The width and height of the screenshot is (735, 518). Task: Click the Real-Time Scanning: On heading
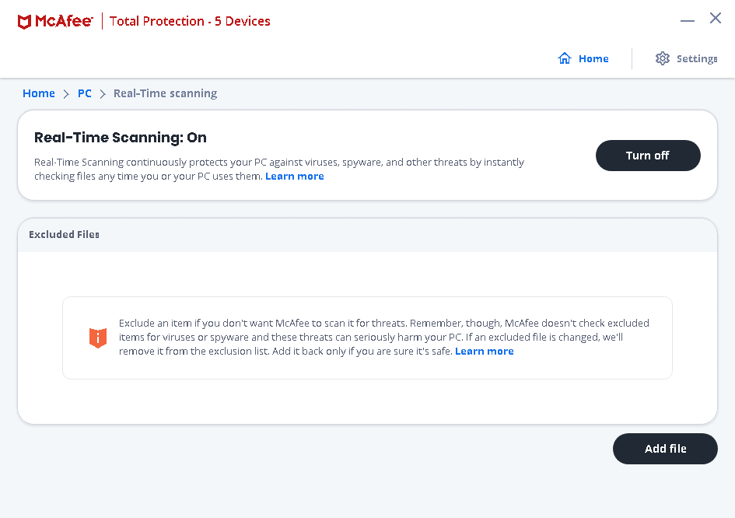[x=121, y=138]
